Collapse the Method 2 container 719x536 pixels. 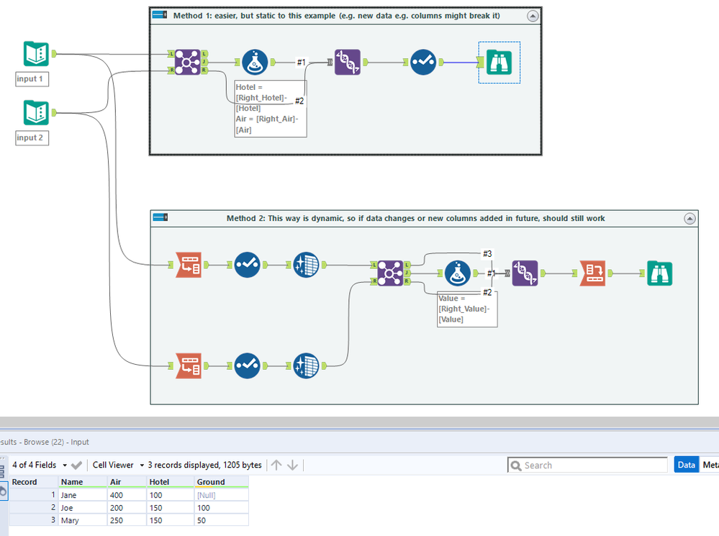point(689,219)
